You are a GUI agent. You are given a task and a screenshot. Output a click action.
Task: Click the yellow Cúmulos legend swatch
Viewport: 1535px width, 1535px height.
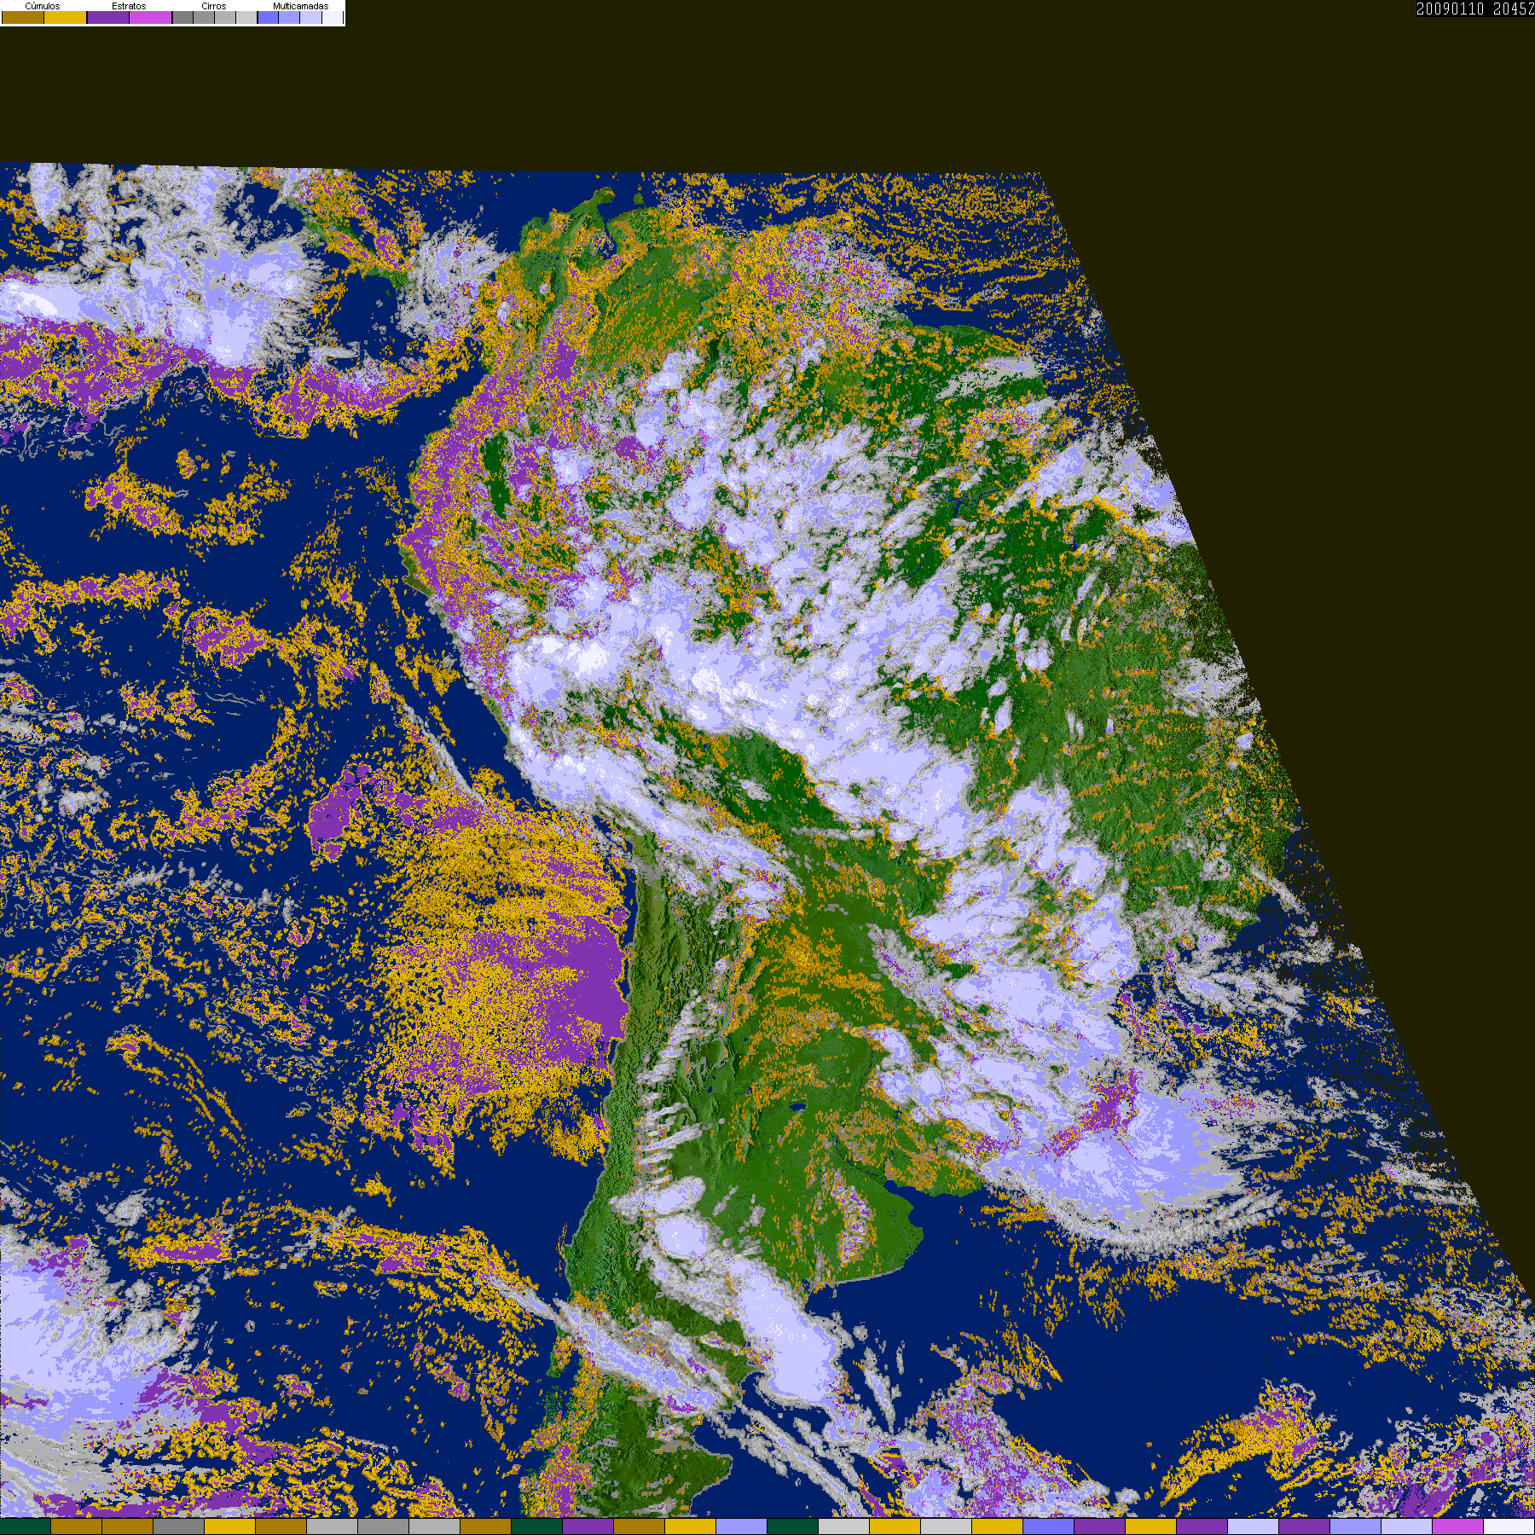(66, 17)
